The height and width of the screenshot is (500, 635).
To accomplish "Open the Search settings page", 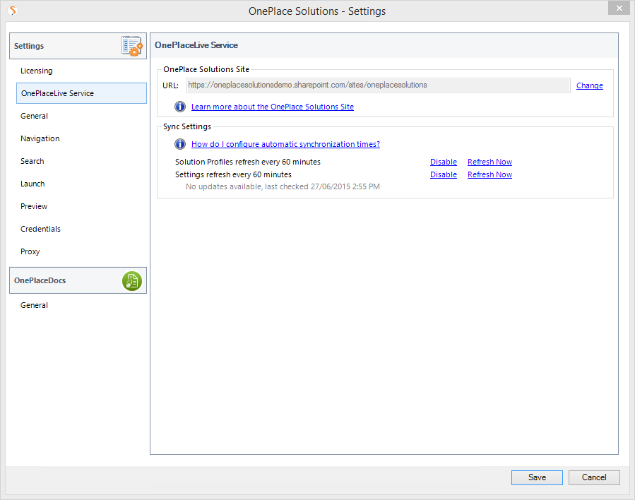I will [x=32, y=161].
